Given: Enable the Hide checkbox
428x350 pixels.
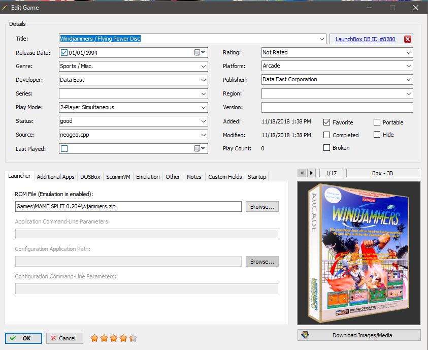Looking at the screenshot, I should click(x=377, y=134).
